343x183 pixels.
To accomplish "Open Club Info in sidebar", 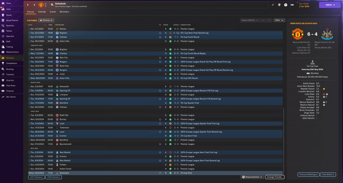I will point(10,80).
